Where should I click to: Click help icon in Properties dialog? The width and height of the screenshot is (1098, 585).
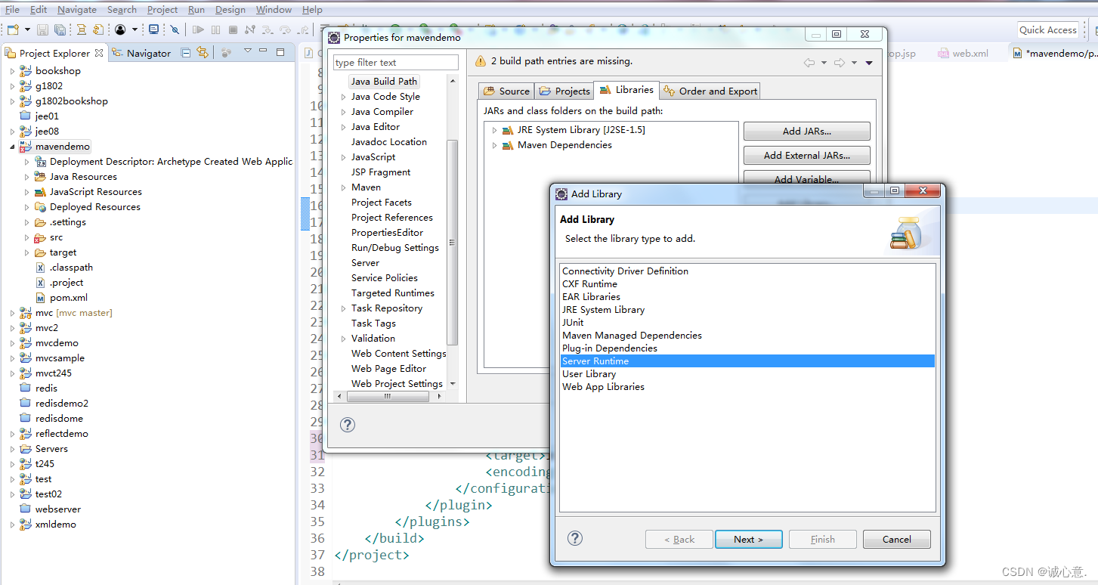pos(348,425)
